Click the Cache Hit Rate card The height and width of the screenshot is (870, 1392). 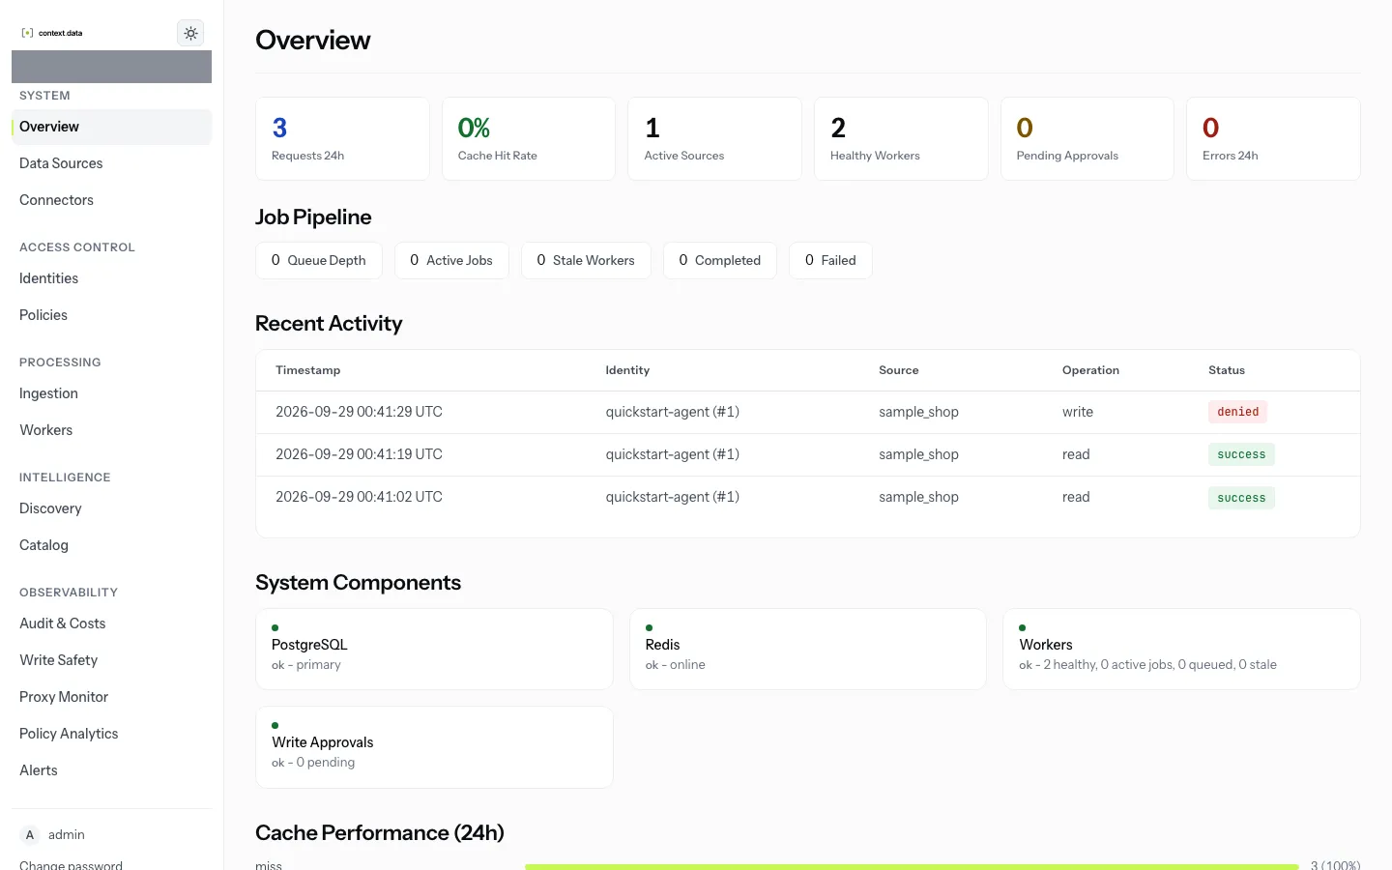coord(529,138)
